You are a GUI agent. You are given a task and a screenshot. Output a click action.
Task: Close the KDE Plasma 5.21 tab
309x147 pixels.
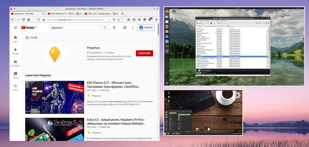click(80, 14)
